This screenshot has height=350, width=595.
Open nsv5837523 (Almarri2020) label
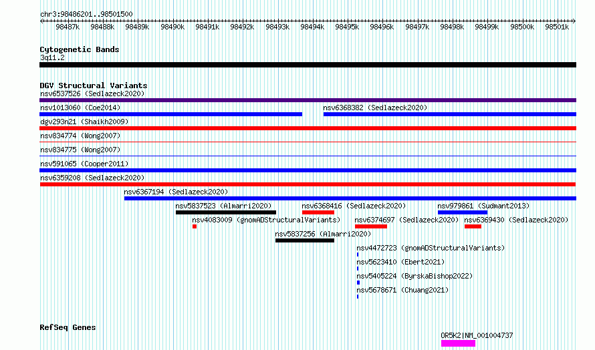(x=223, y=206)
